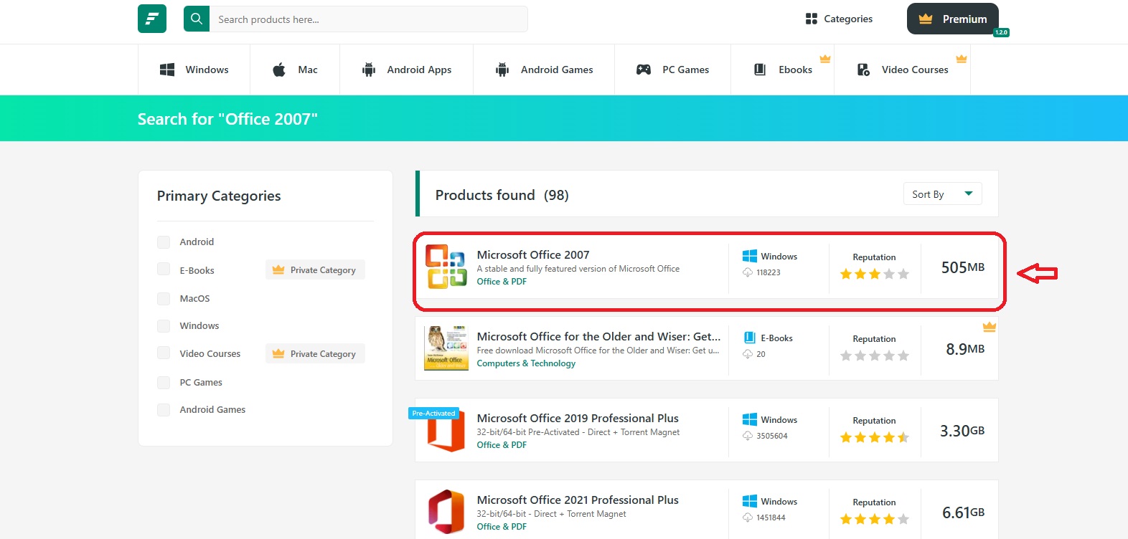This screenshot has height=539, width=1128.
Task: Check the E-Books category checkbox
Action: [x=164, y=269]
